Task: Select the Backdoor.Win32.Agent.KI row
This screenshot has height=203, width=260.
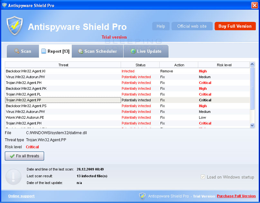Action: (127, 71)
